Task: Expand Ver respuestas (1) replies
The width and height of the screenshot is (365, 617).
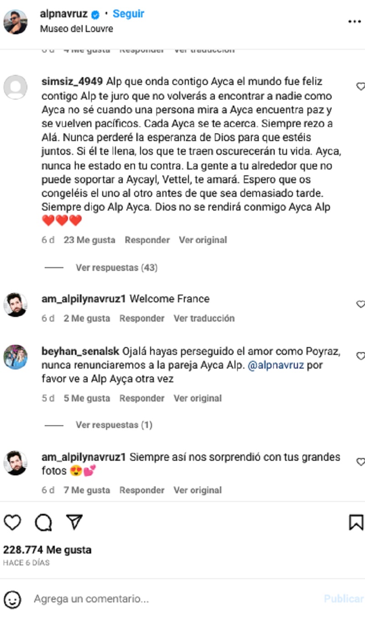Action: click(x=114, y=425)
